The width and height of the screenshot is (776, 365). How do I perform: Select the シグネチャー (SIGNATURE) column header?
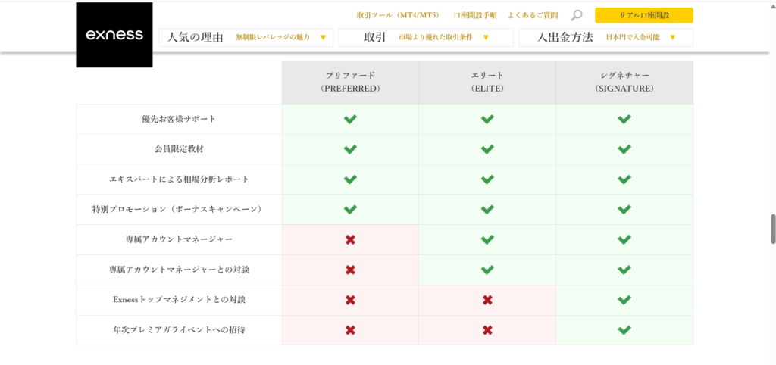624,82
